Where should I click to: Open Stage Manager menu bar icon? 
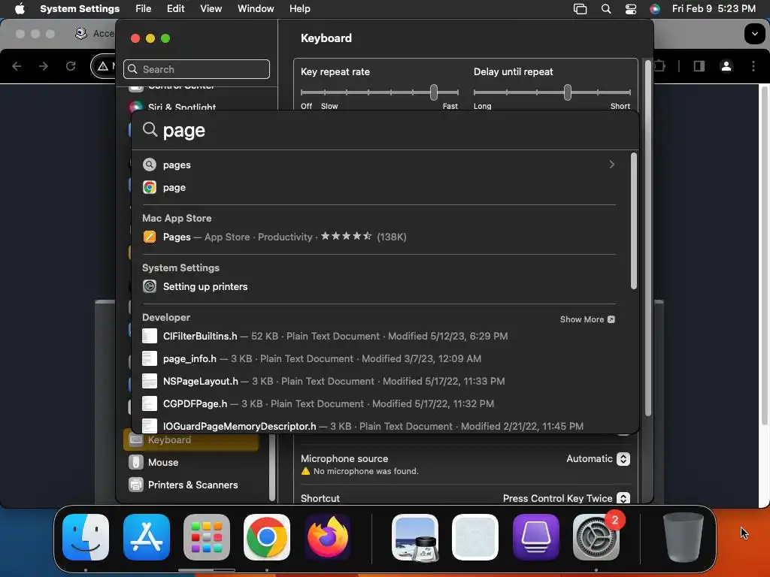pos(580,9)
